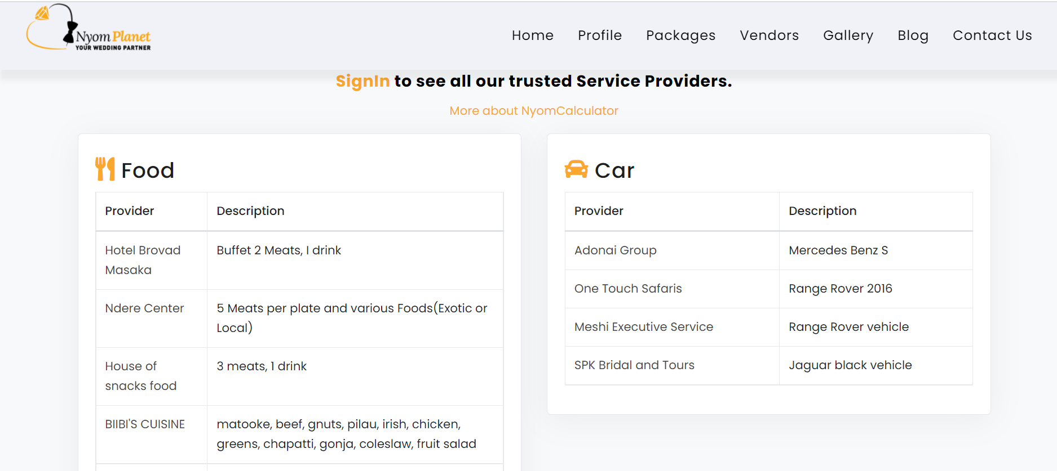The image size is (1057, 471).
Task: Click the orange SignIn link
Action: 362,81
